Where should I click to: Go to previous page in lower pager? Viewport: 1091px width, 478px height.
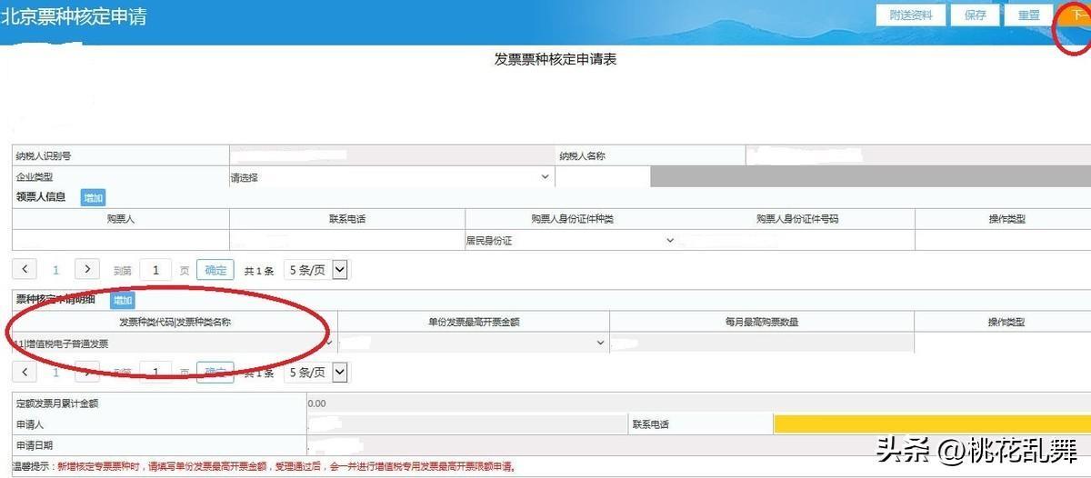[x=25, y=372]
